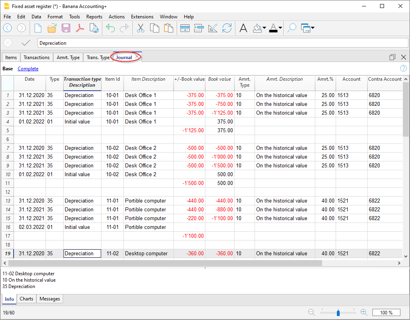Close the Journal tab
The image size is (410, 320).
tap(137, 57)
